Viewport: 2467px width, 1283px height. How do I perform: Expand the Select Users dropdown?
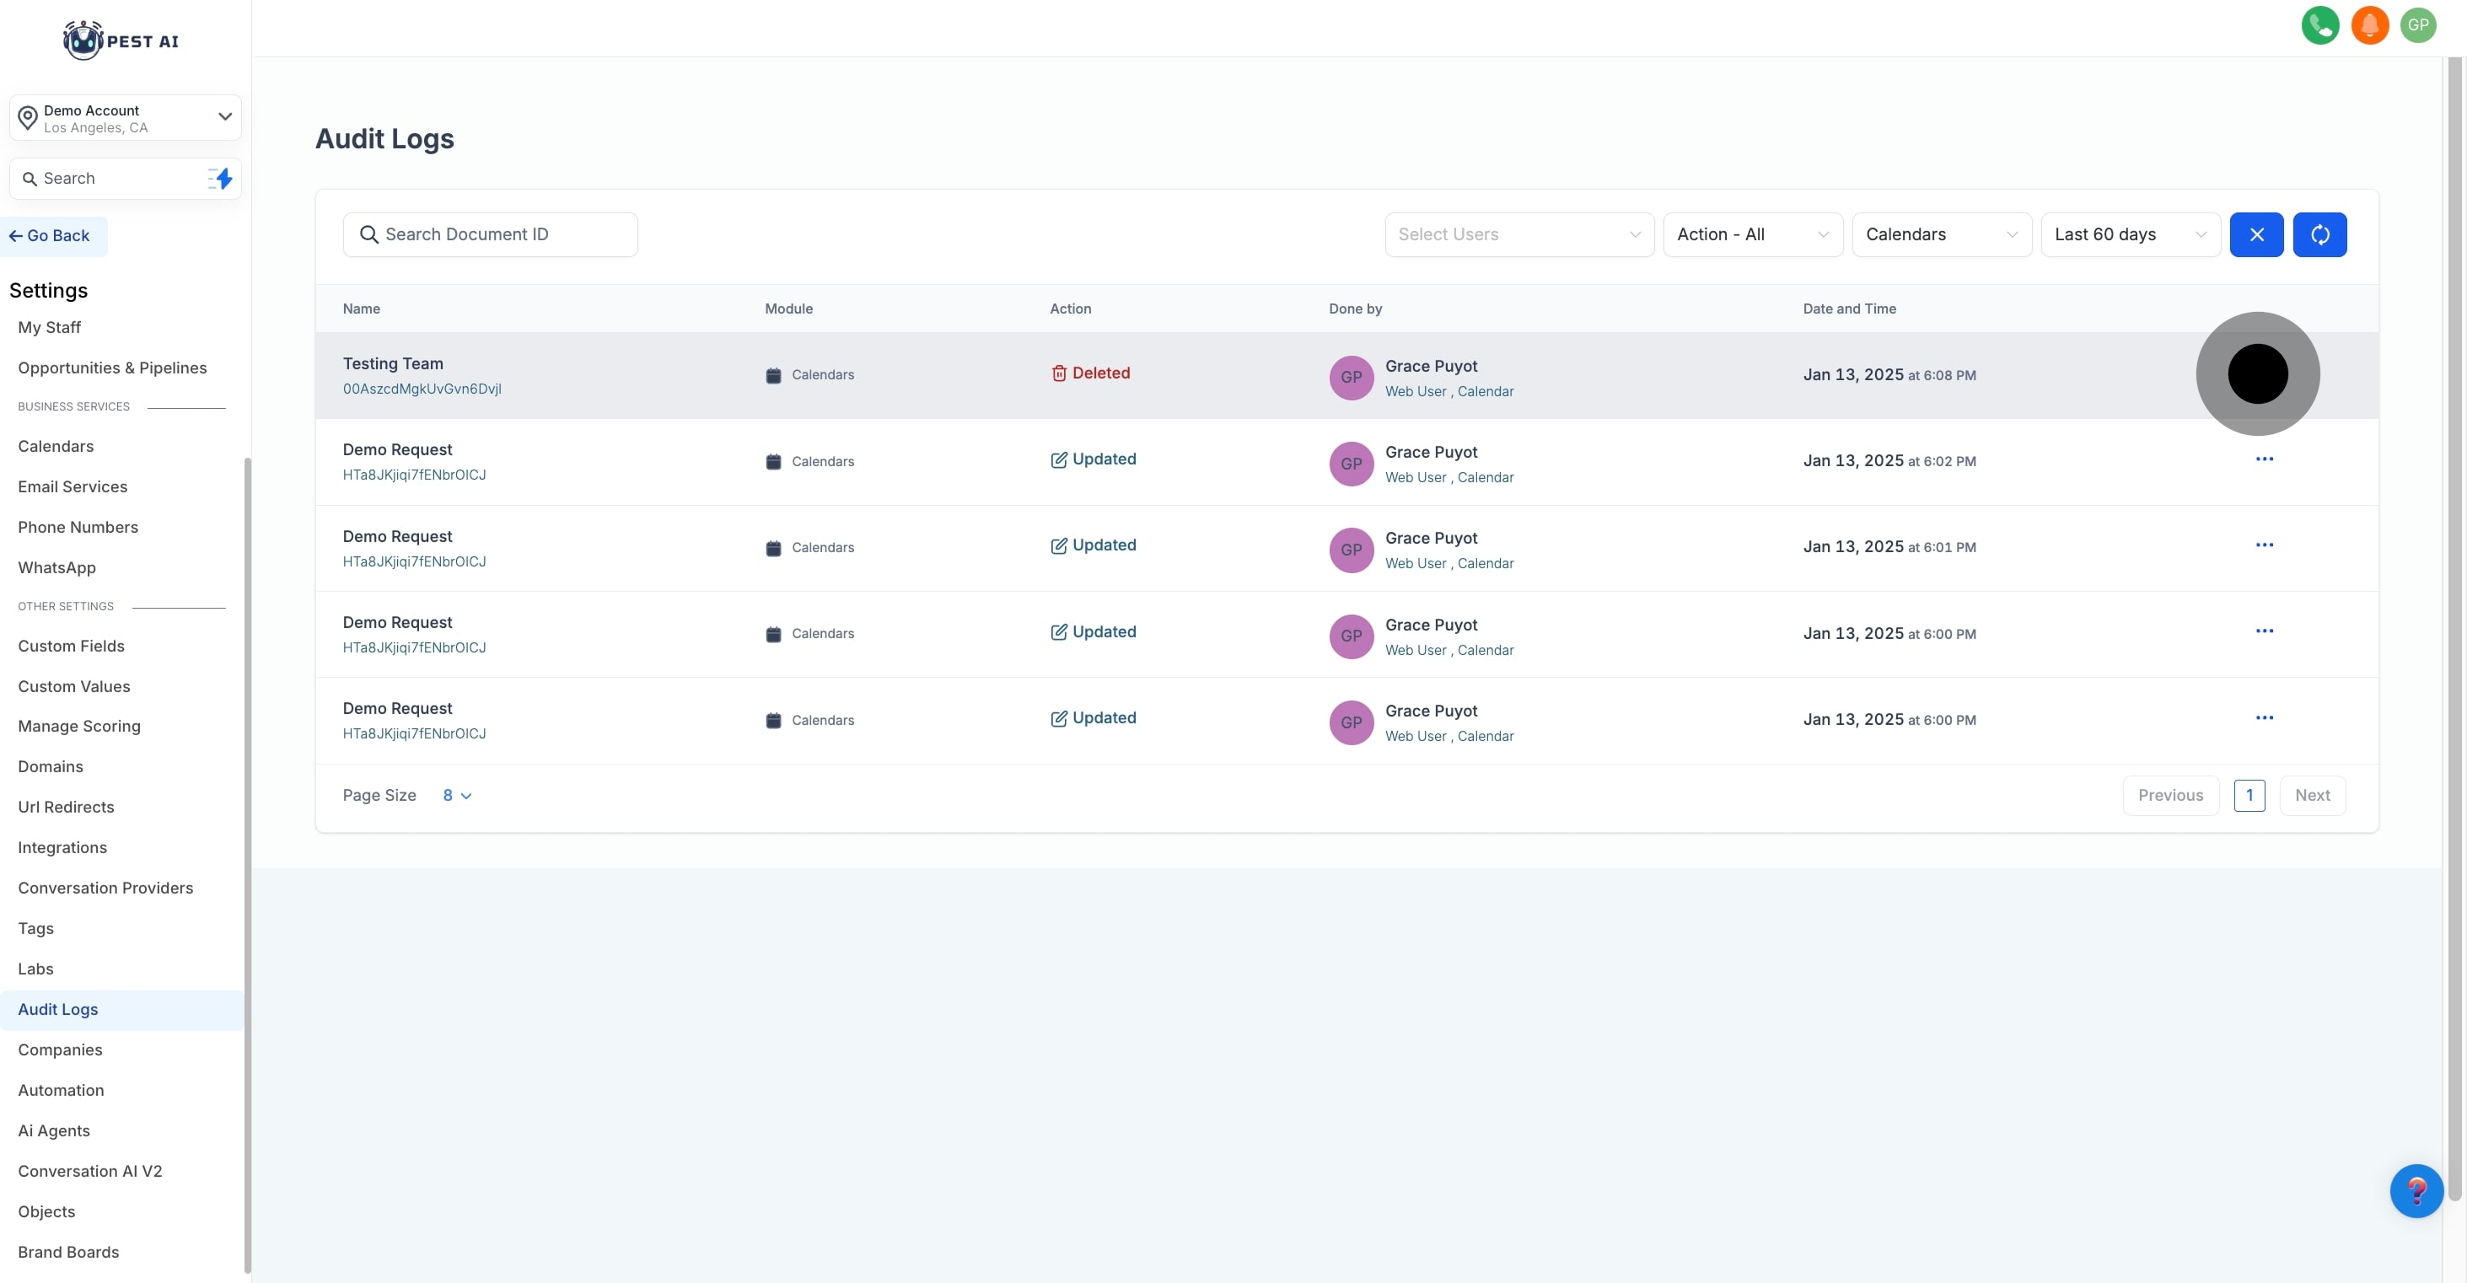click(x=1518, y=234)
